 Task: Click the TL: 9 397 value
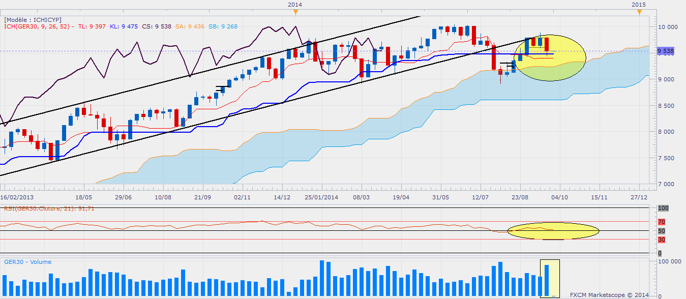point(92,26)
